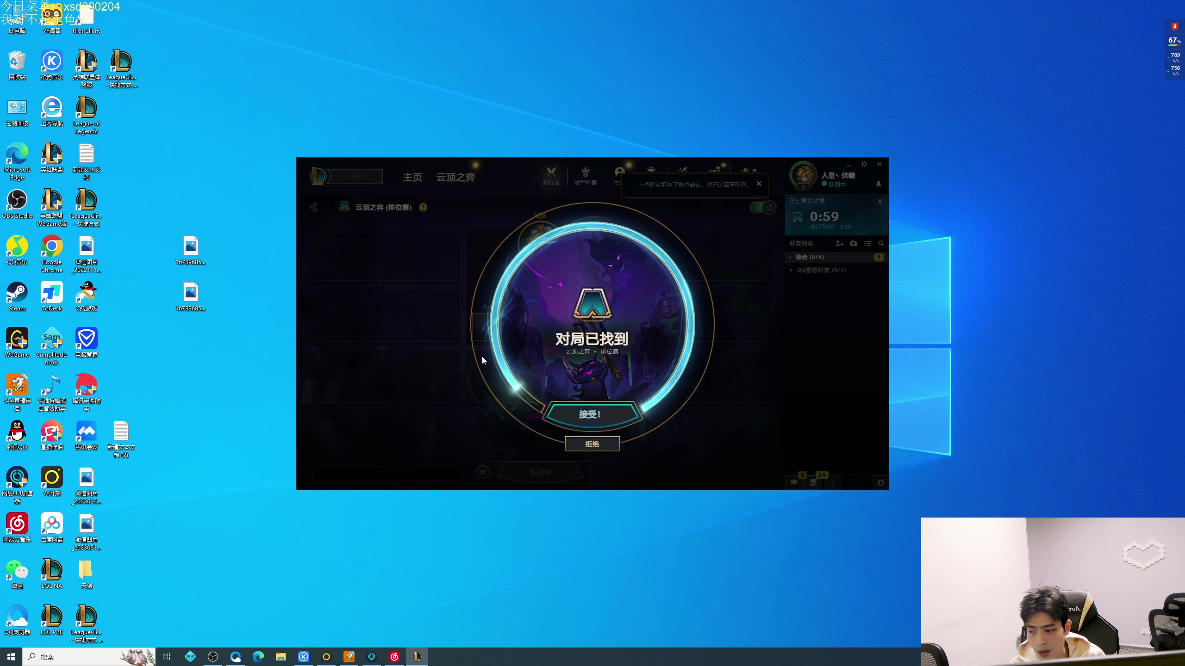Screen dimensions: 1185x666
Task: Open the Windows Start menu
Action: (11, 657)
